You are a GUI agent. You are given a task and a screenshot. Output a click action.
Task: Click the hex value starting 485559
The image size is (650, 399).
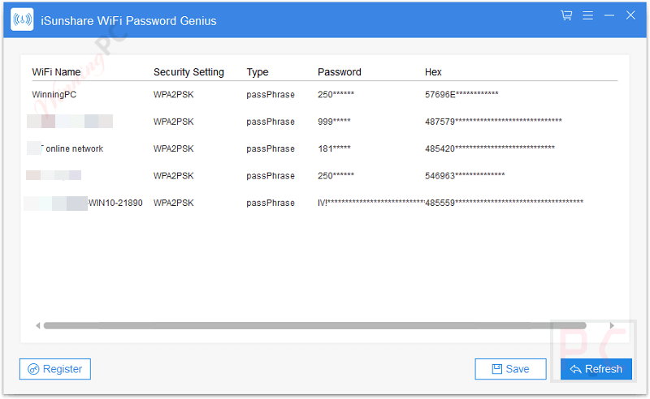coord(504,203)
